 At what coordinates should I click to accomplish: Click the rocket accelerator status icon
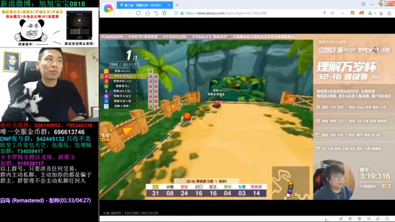(x=341, y=219)
